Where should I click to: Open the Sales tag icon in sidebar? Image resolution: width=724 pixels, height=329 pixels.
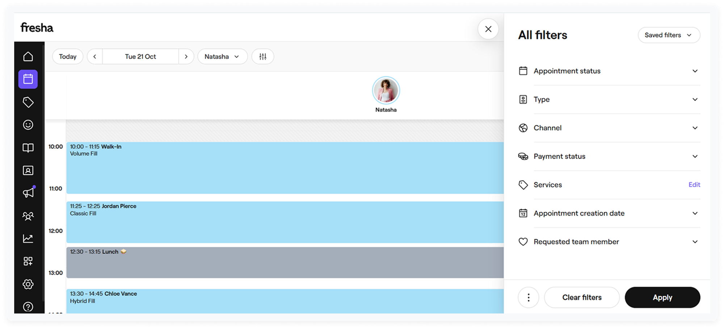point(28,102)
